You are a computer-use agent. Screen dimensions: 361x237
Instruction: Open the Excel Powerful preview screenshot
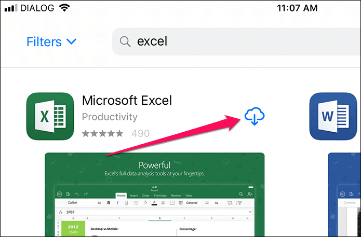[x=154, y=194]
